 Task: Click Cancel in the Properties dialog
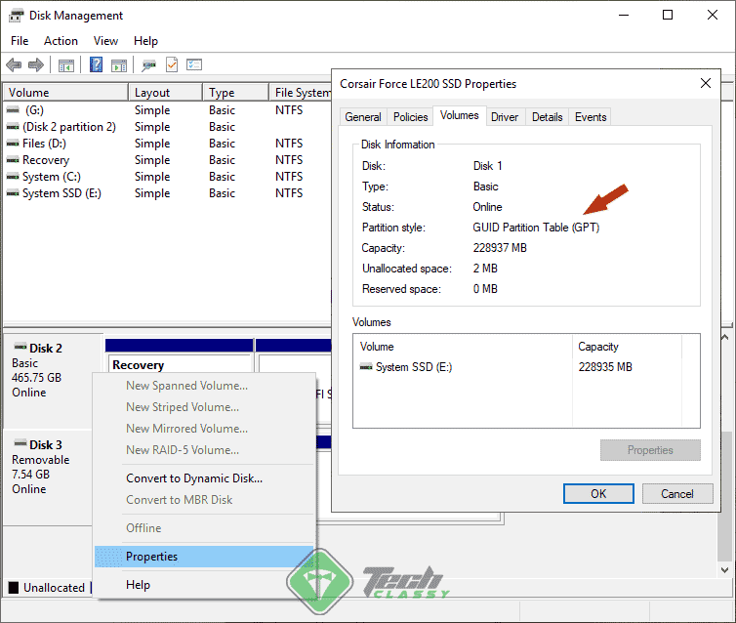point(676,493)
